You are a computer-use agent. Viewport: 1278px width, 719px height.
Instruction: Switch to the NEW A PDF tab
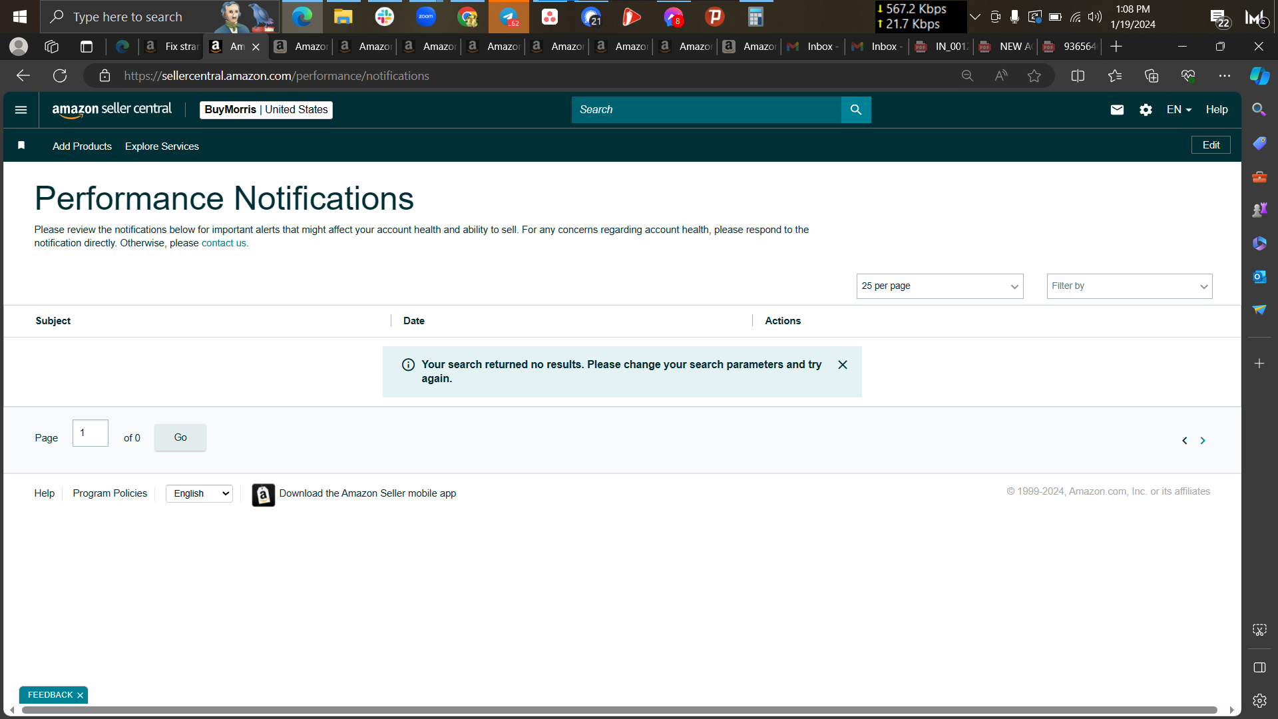coord(1005,47)
